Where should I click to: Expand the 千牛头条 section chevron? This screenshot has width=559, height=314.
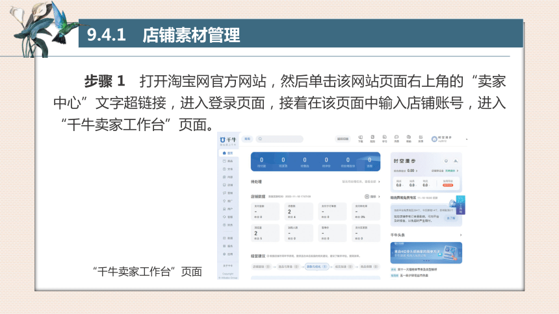click(x=461, y=235)
